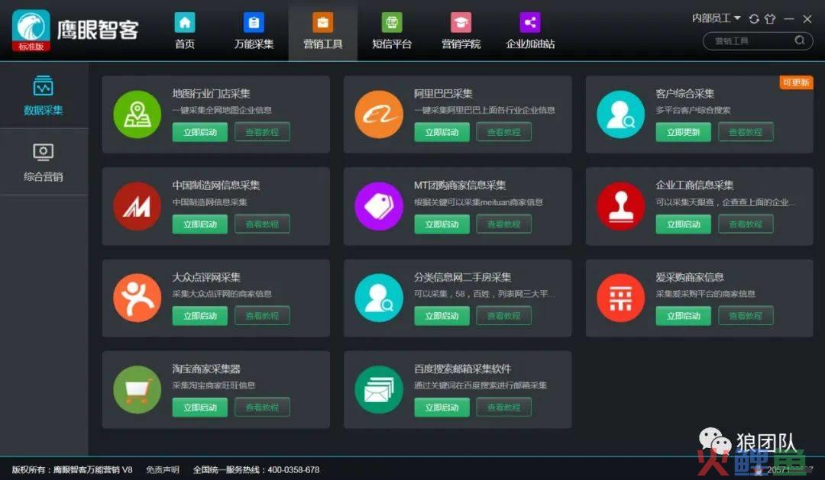View tutorial for 客户综合采集
This screenshot has width=825, height=480.
[746, 132]
